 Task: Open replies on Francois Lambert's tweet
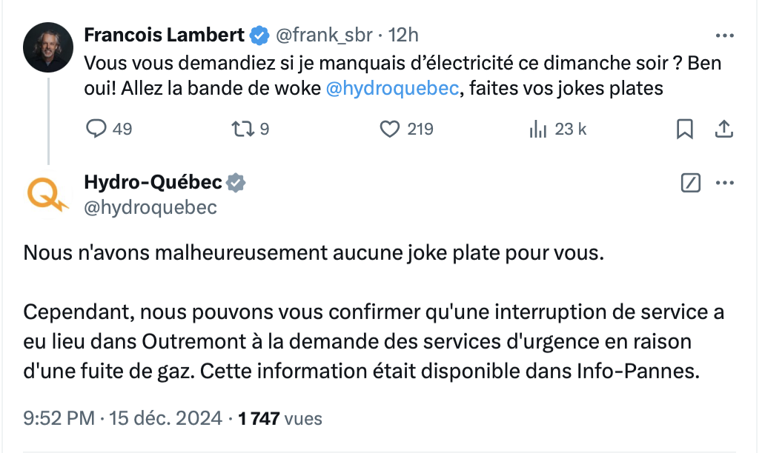(109, 129)
